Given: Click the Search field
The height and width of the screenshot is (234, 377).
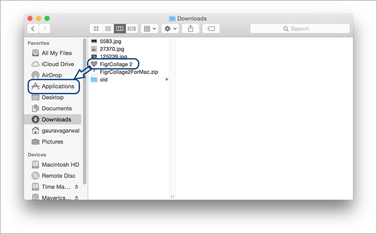Looking at the screenshot, I should point(300,29).
